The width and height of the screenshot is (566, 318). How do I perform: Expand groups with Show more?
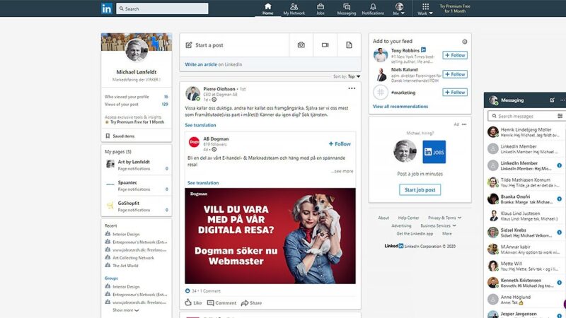[126, 310]
